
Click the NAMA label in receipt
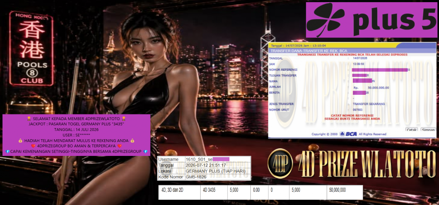(x=273, y=81)
